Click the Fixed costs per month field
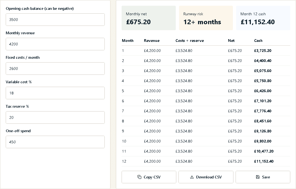296x189 pixels. click(55, 69)
